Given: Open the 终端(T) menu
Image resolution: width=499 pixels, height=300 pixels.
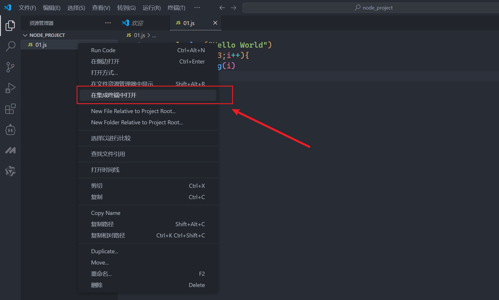Looking at the screenshot, I should [x=176, y=8].
